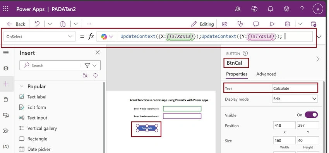Insert a Rectangle
Image resolution: width=329 pixels, height=153 pixels.
click(x=33, y=139)
